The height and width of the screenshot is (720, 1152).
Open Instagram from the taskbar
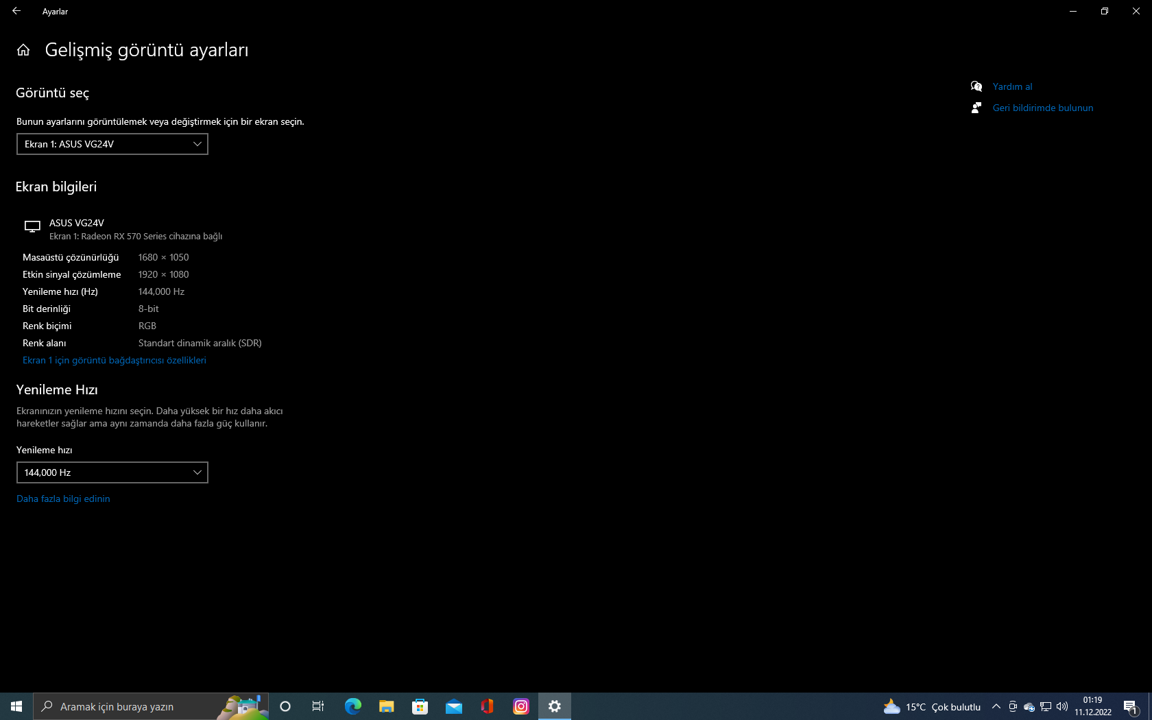click(520, 706)
